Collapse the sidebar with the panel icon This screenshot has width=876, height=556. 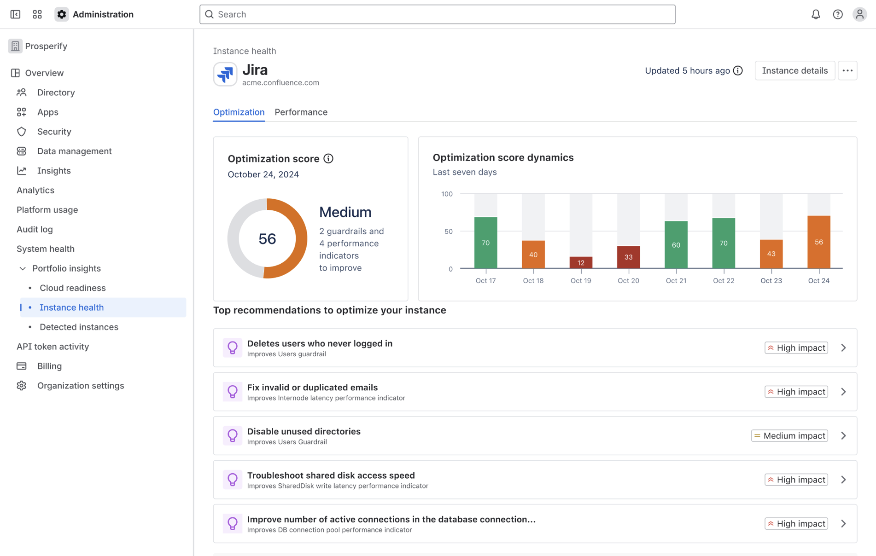click(x=15, y=14)
